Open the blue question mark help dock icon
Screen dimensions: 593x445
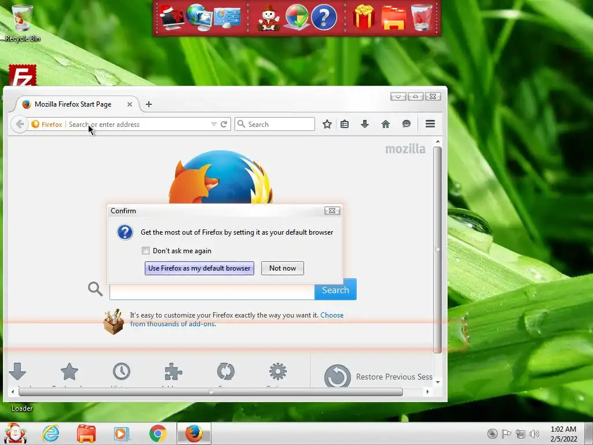coord(324,17)
